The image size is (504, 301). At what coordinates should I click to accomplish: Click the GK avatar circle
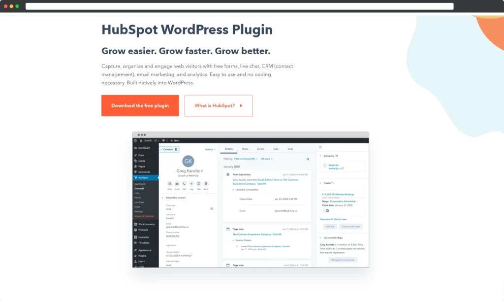tap(188, 161)
